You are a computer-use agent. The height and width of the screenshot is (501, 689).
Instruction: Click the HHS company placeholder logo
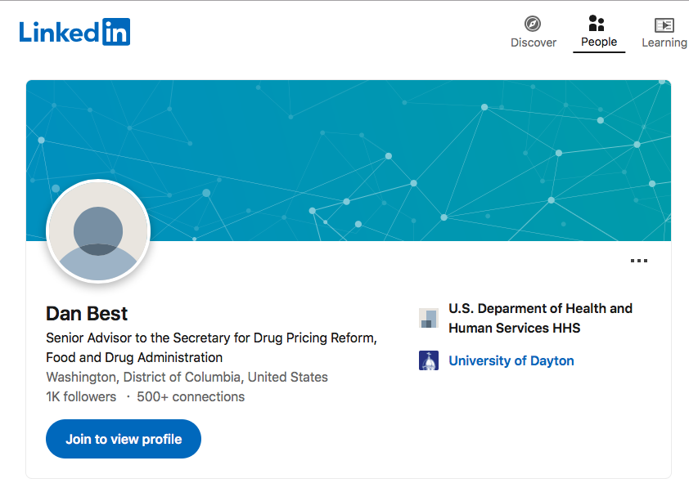(x=429, y=318)
